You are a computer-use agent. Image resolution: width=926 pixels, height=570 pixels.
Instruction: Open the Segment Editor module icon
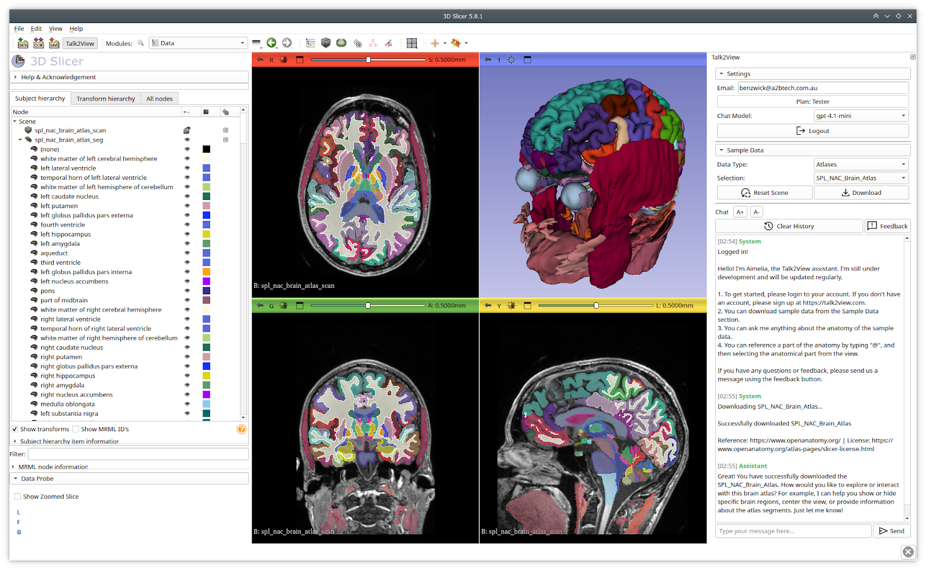click(x=388, y=43)
